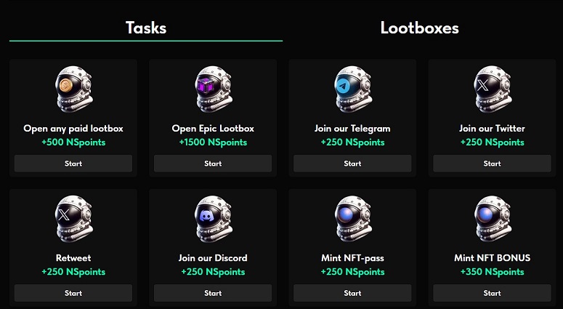
Task: Start the Mint NFT BONUS task
Action: coord(492,293)
